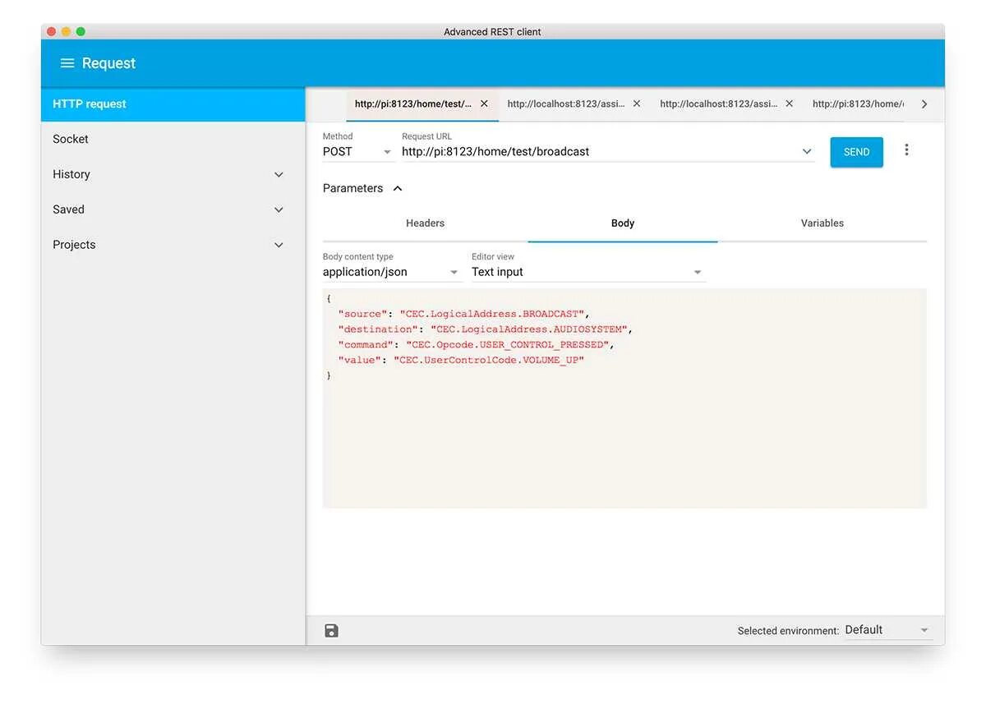Send the POST request
The height and width of the screenshot is (704, 986).
856,152
